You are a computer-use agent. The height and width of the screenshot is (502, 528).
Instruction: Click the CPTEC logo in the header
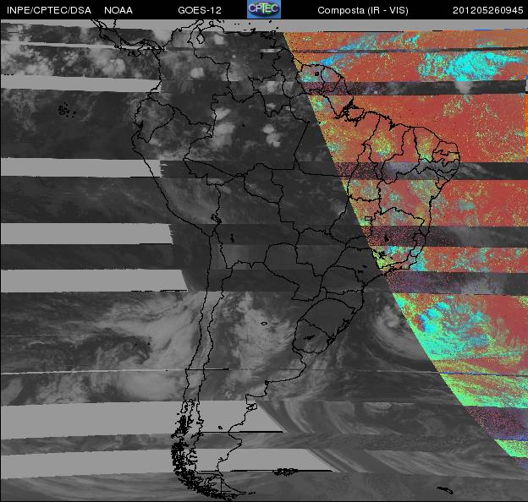tap(264, 9)
